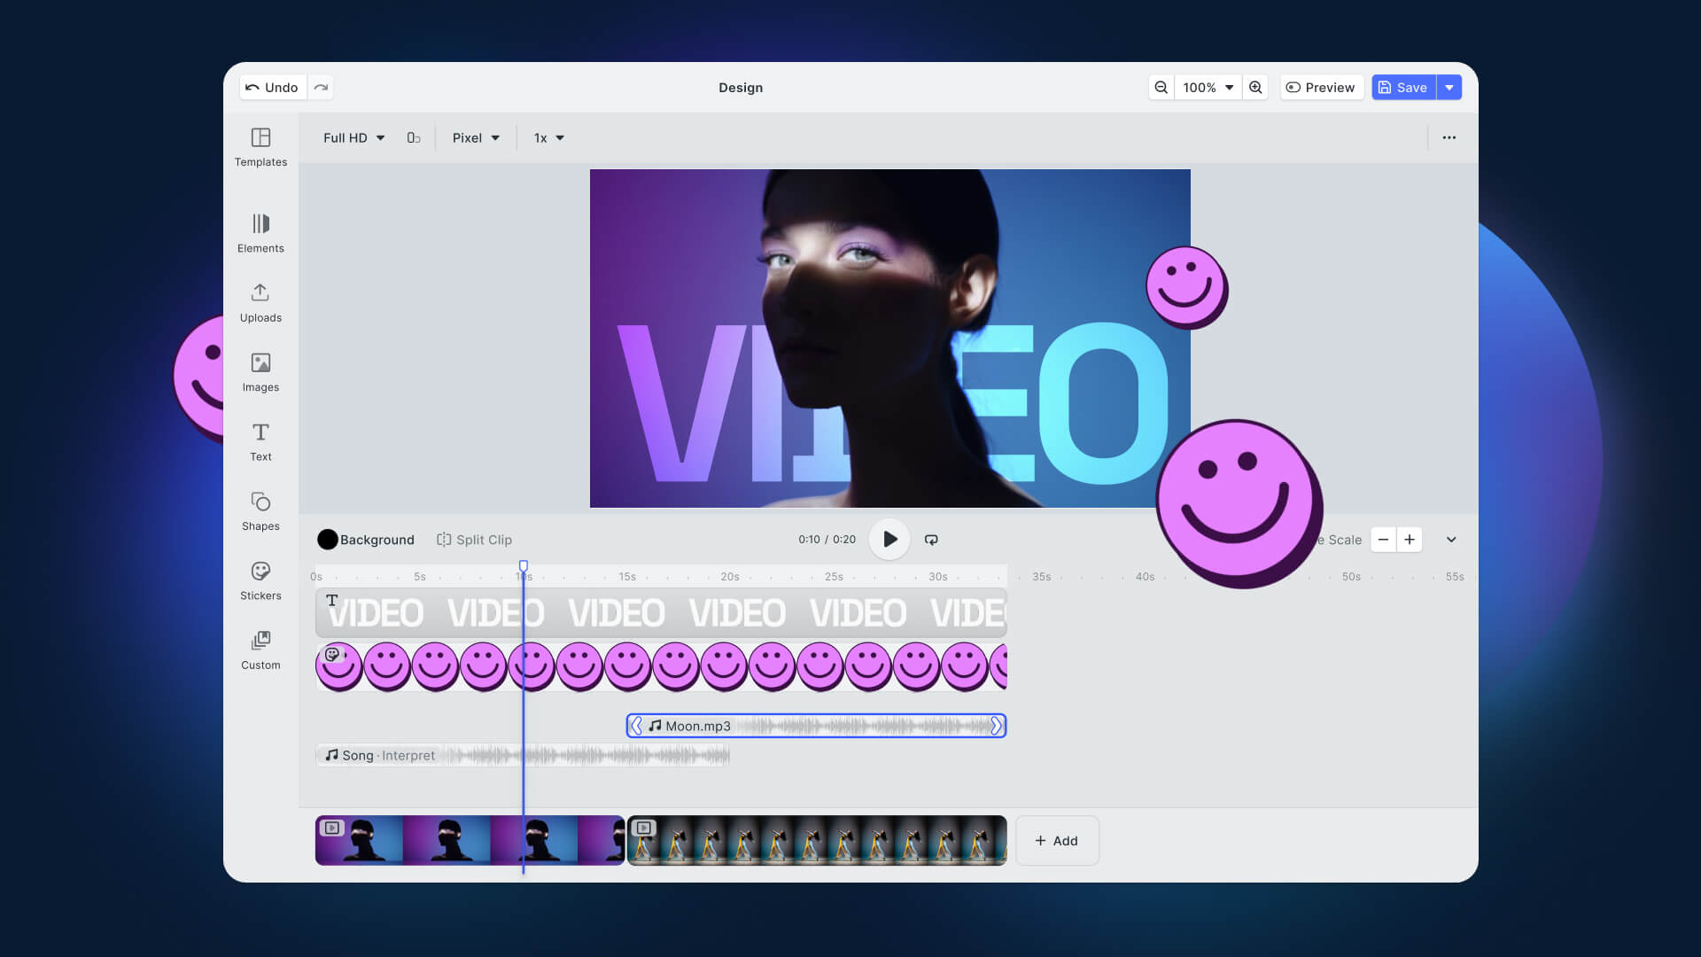Collapse the timeline with chevron arrow

coord(1451,540)
